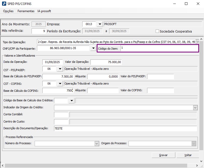This screenshot has height=168, width=204.
Task: Expand the Tipo da Operação dropdown
Action: coord(198,42)
